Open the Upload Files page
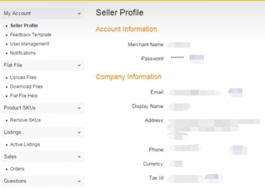265x189 pixels. tap(23, 78)
